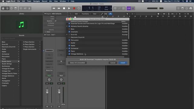Open the Note Pads button
Screen dimensions: 194x109
(x=182, y=8)
